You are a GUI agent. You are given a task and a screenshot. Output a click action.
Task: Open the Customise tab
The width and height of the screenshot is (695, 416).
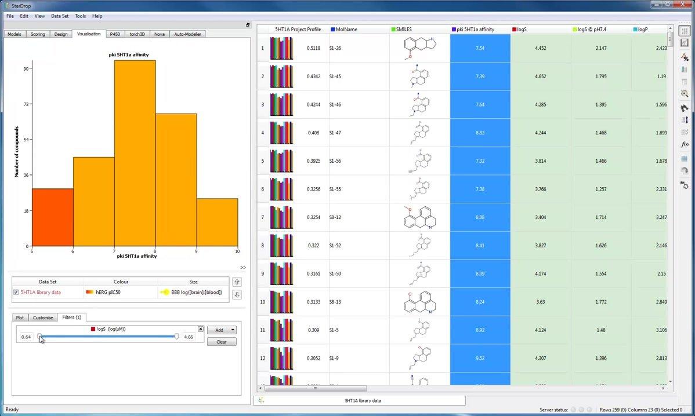tap(43, 318)
